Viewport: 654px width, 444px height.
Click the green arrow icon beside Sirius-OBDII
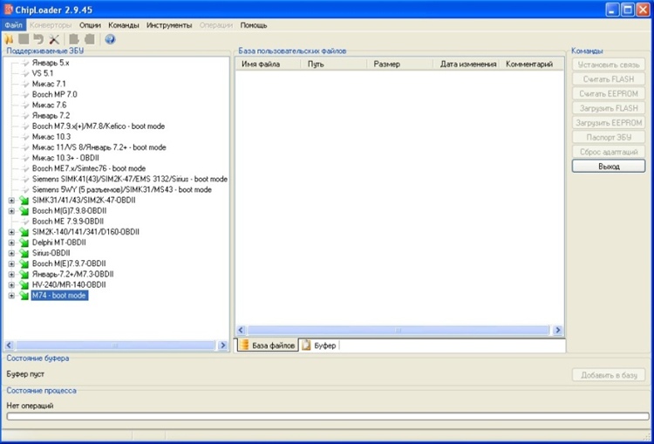[x=24, y=253]
